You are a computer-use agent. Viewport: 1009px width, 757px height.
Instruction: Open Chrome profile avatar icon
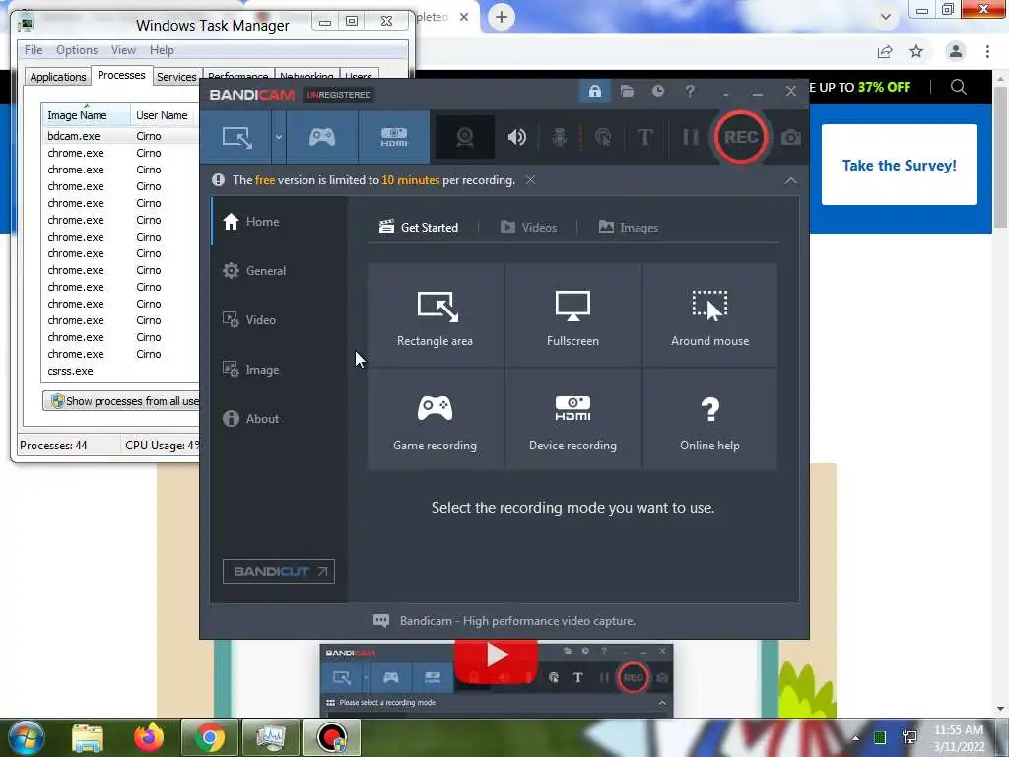(x=956, y=51)
